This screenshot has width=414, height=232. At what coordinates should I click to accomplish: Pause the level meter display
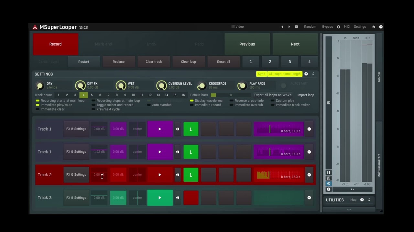[329, 173]
